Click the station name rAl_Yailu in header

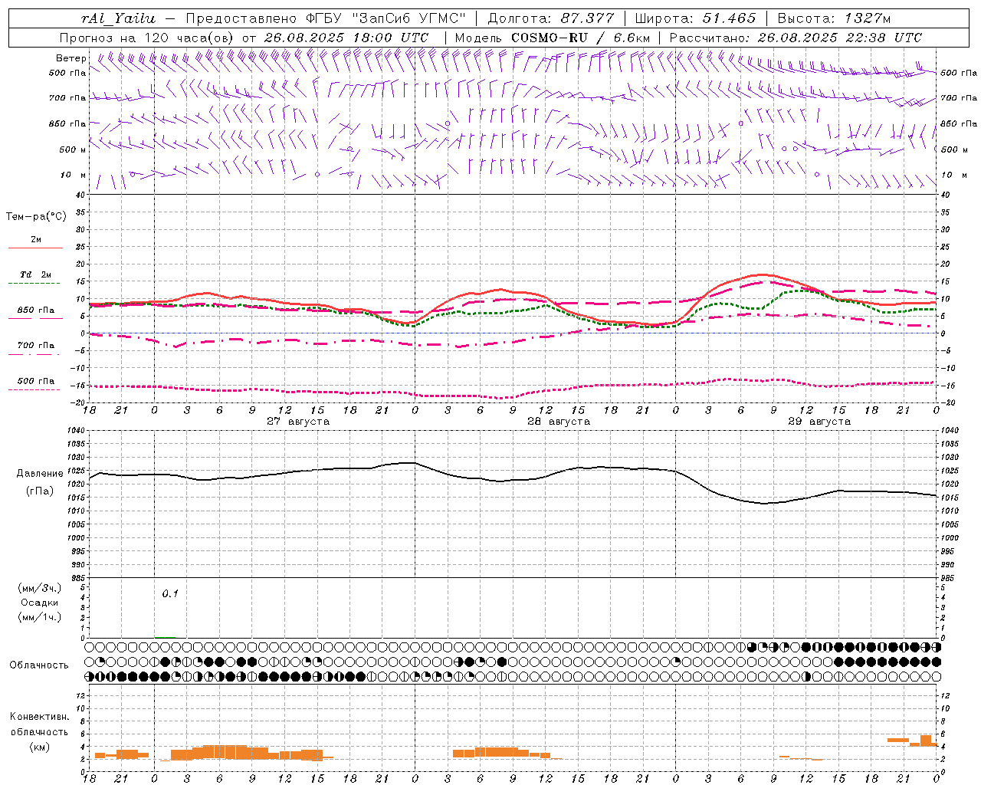tap(118, 18)
